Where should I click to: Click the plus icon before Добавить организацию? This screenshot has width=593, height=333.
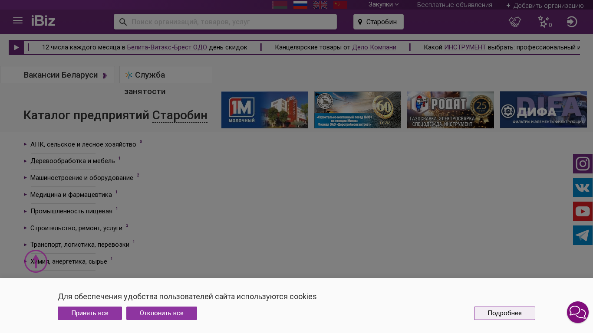pyautogui.click(x=508, y=6)
